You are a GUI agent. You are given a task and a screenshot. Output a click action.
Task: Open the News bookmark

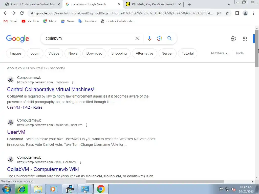coord(67,21)
